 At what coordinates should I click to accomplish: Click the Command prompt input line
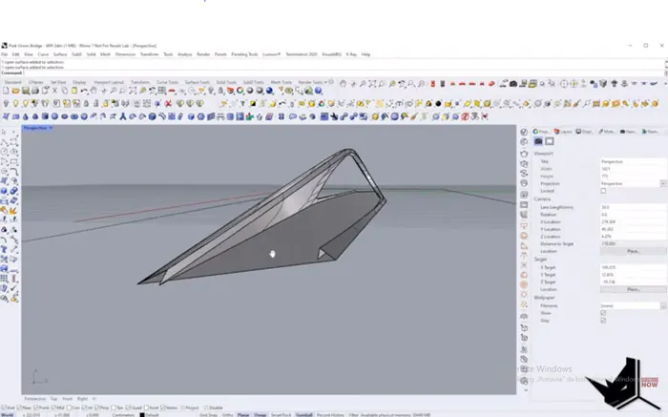(332, 73)
